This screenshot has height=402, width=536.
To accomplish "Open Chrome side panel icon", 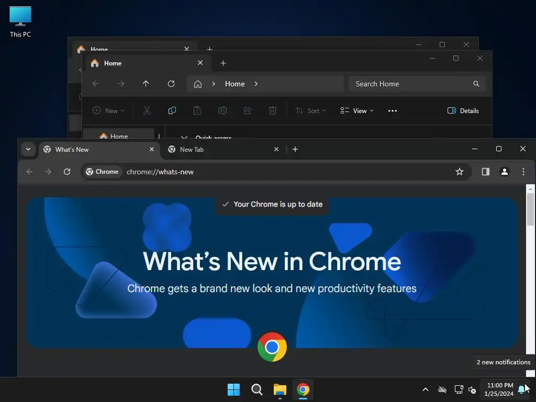I will (485, 172).
